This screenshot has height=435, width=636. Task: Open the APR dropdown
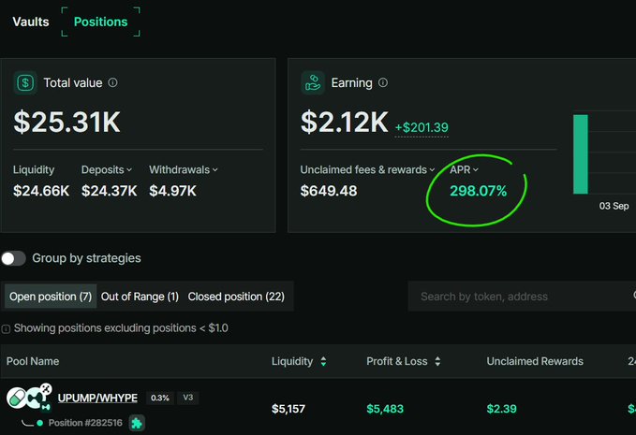pos(464,169)
